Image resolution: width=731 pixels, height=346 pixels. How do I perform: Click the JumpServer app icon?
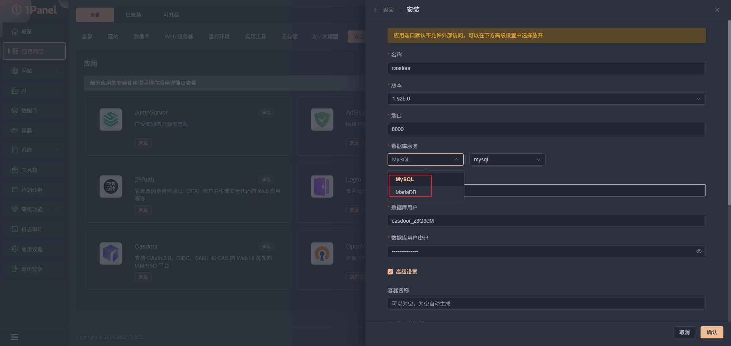[111, 120]
